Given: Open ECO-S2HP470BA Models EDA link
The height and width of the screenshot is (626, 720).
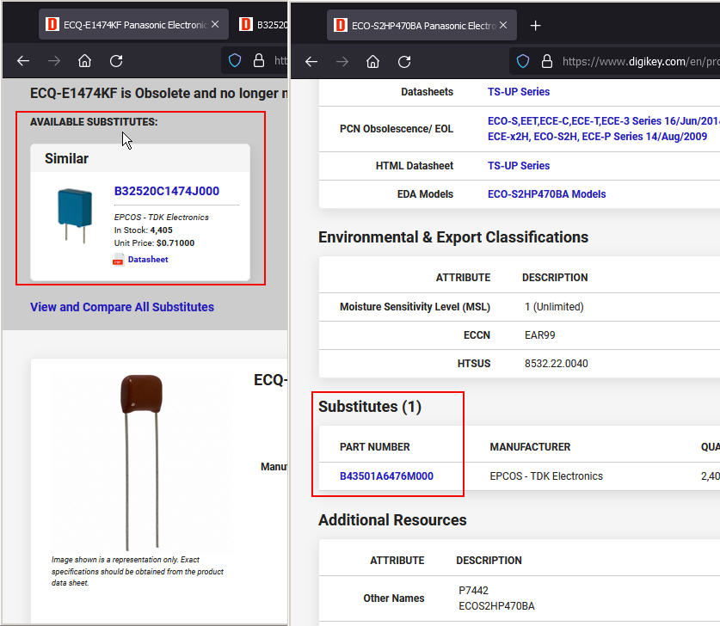Looking at the screenshot, I should click(546, 194).
